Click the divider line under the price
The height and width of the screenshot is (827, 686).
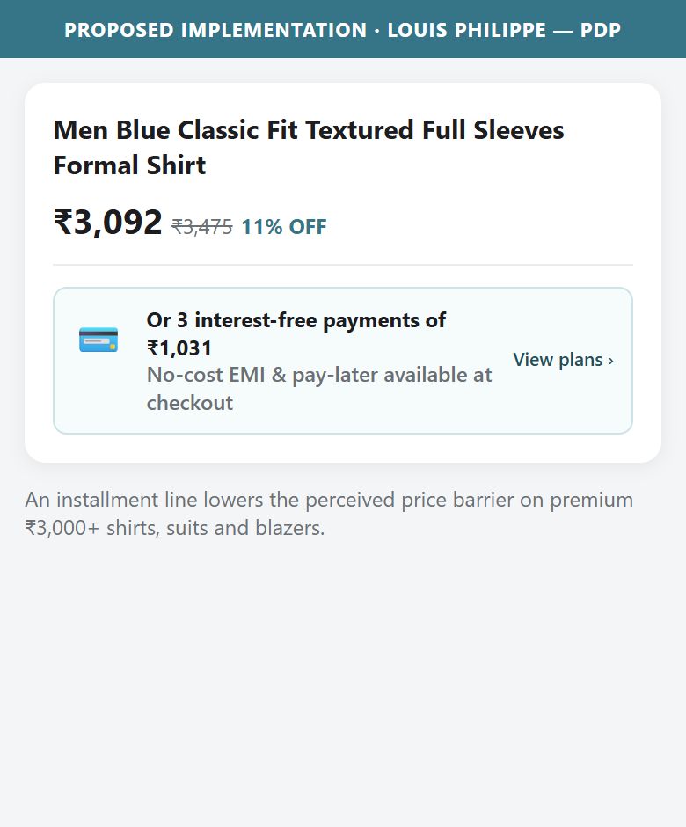point(343,265)
